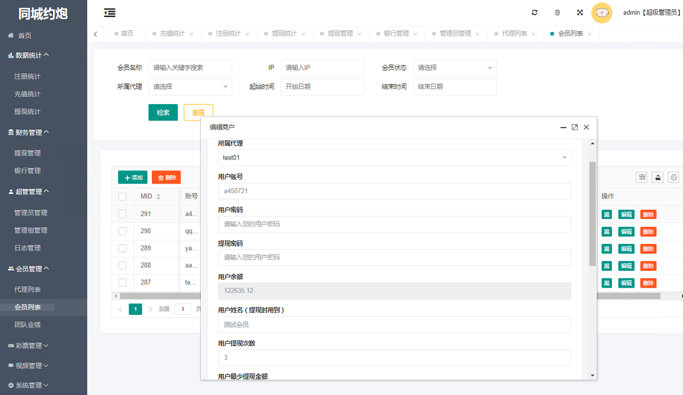Open the 所属代理 dropdown showing test01 in dialog

point(394,157)
